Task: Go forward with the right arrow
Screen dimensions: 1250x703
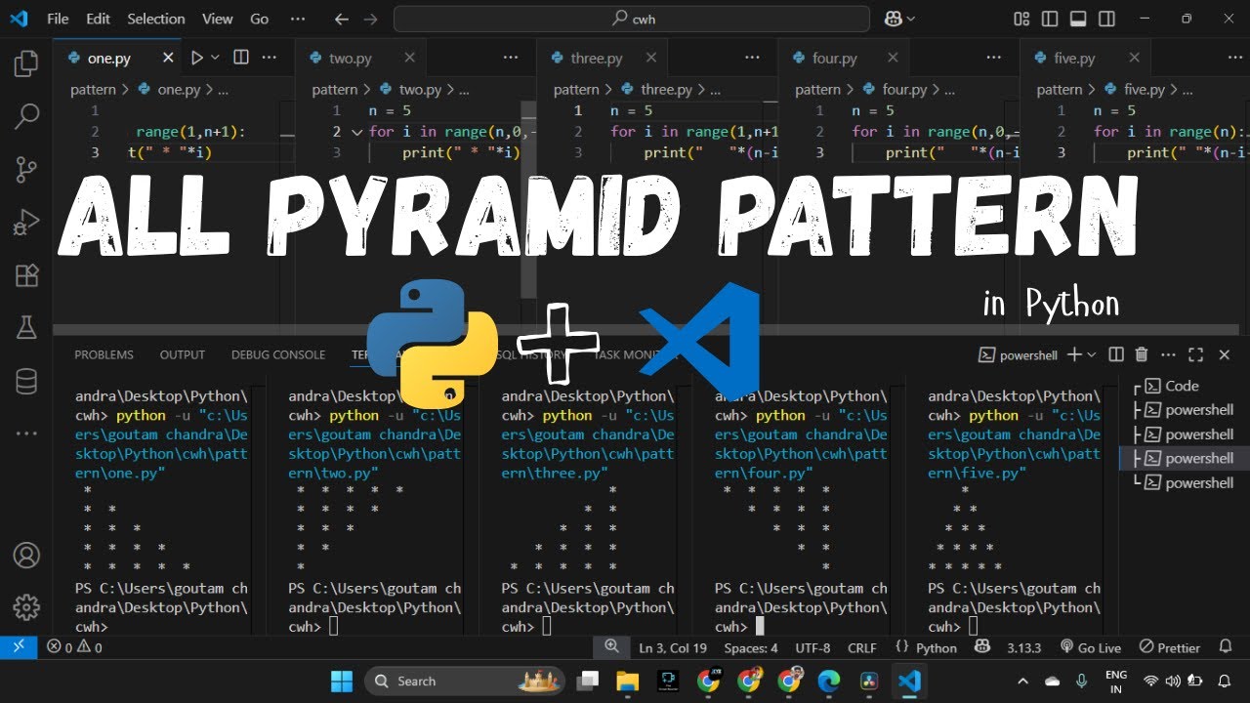Action: (x=370, y=19)
